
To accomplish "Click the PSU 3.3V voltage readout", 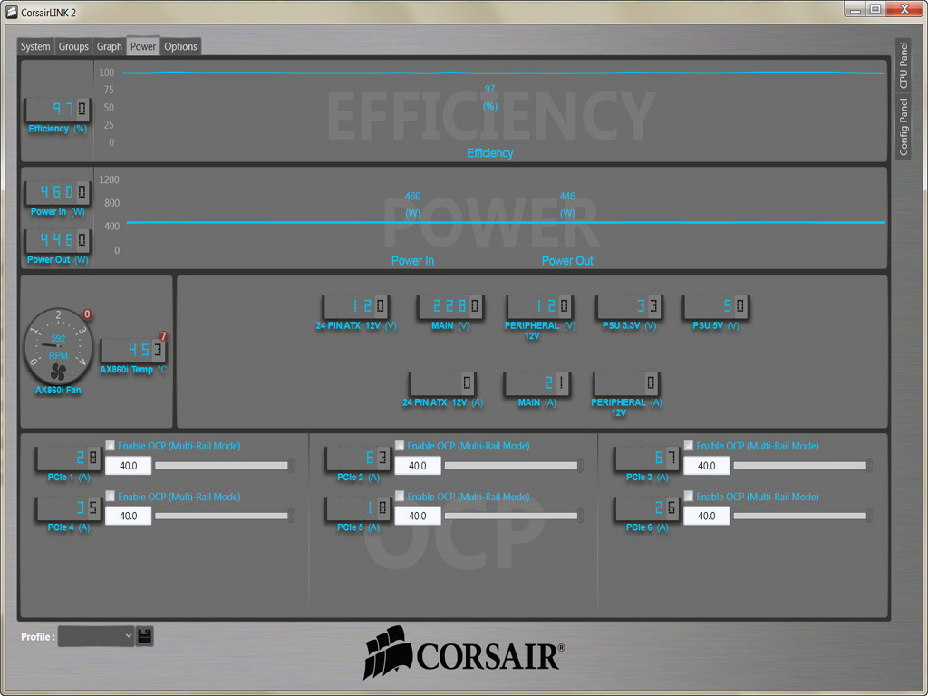I will (x=630, y=306).
